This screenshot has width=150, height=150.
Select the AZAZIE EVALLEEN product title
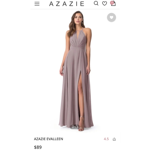(49, 139)
